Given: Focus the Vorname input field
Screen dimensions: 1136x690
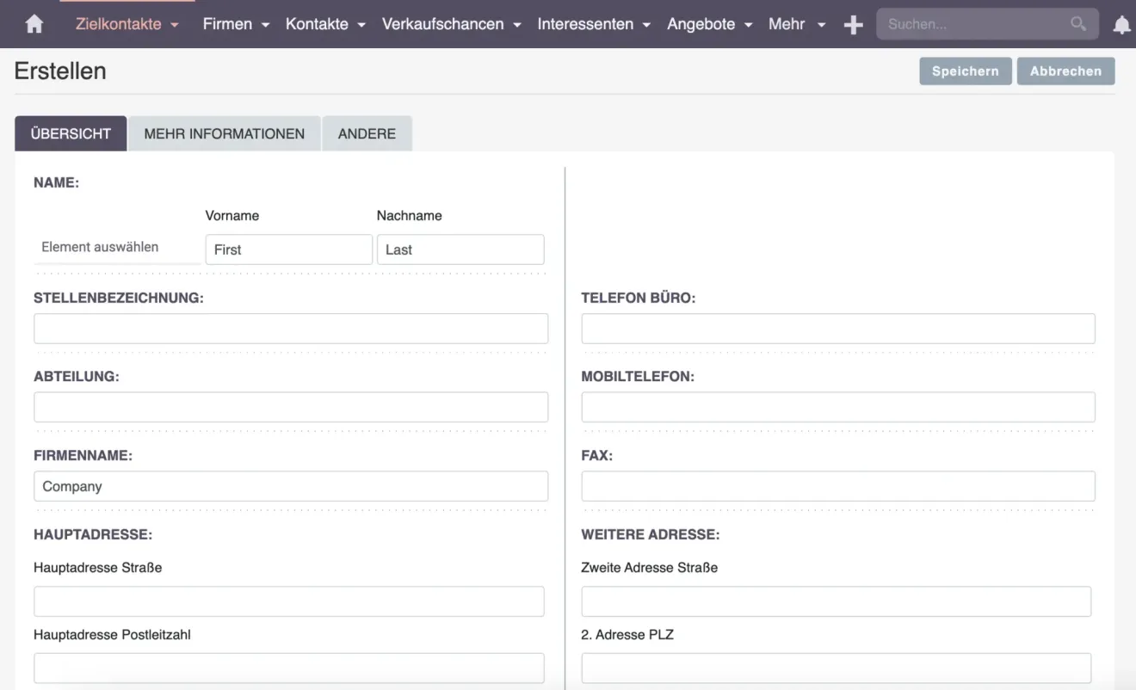Looking at the screenshot, I should coord(288,250).
